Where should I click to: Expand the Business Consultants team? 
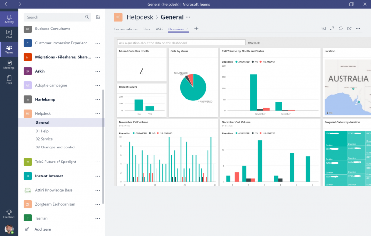point(53,29)
